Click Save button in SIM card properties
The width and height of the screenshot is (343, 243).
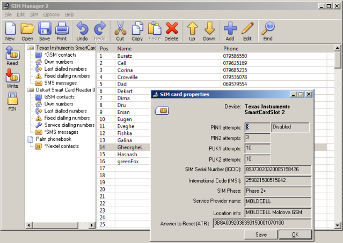(261, 234)
